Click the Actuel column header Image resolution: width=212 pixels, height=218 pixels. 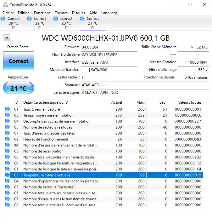(113, 102)
